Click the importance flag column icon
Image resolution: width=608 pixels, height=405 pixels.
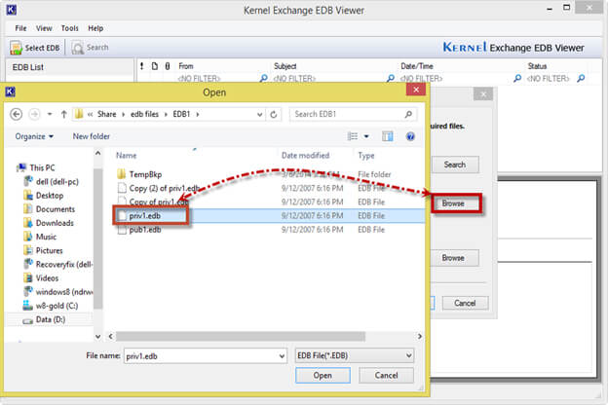coord(142,66)
